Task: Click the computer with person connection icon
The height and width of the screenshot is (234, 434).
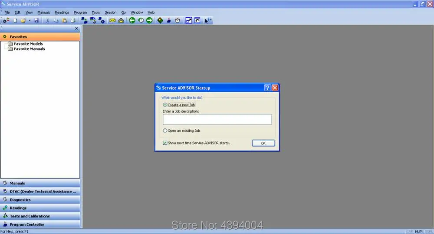Action: click(93, 20)
